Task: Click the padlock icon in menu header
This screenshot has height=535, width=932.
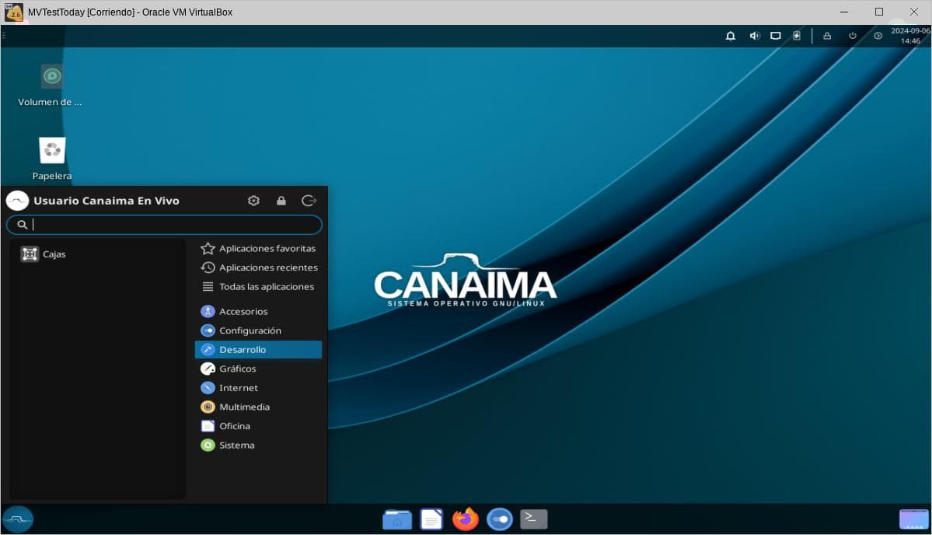Action: pos(281,201)
